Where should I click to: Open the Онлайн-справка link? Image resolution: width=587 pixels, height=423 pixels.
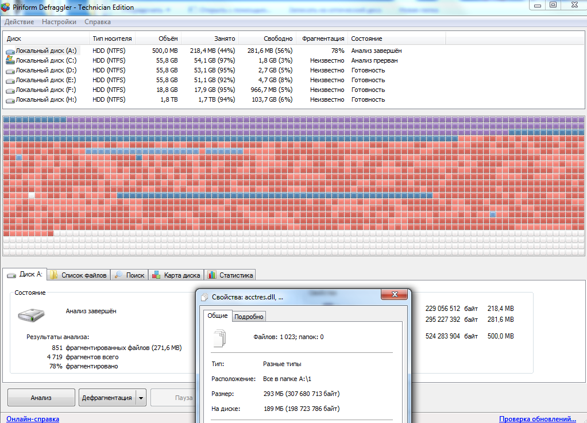(33, 419)
